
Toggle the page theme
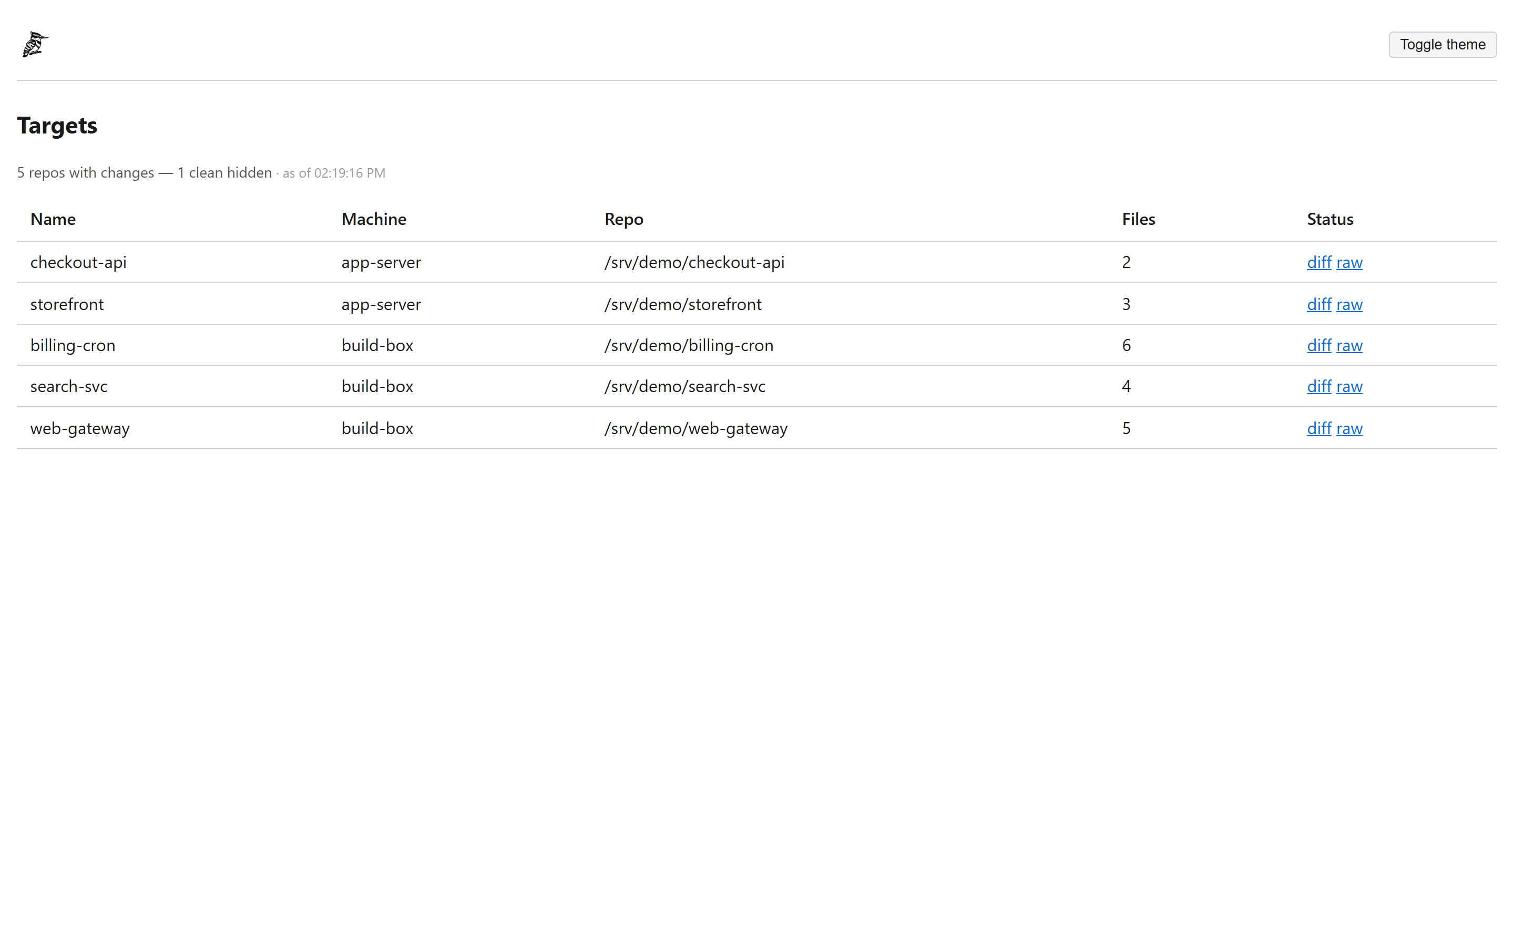coord(1442,45)
